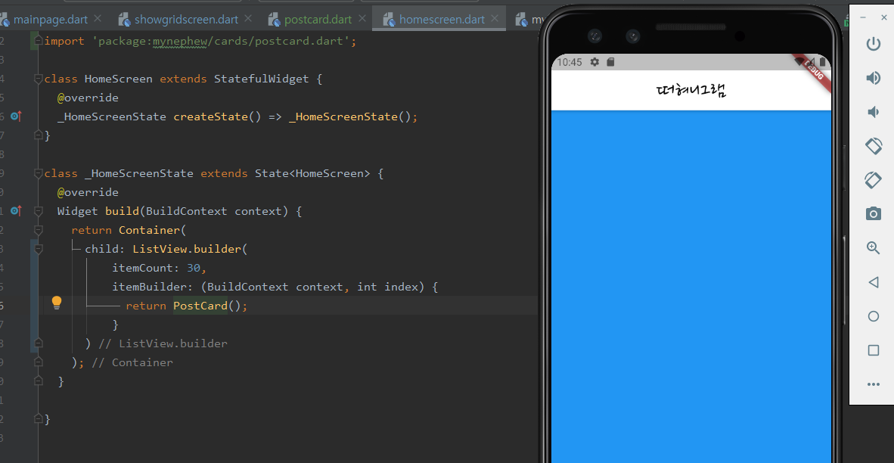The width and height of the screenshot is (894, 463).
Task: Close the homescreen.dart tab
Action: click(495, 19)
